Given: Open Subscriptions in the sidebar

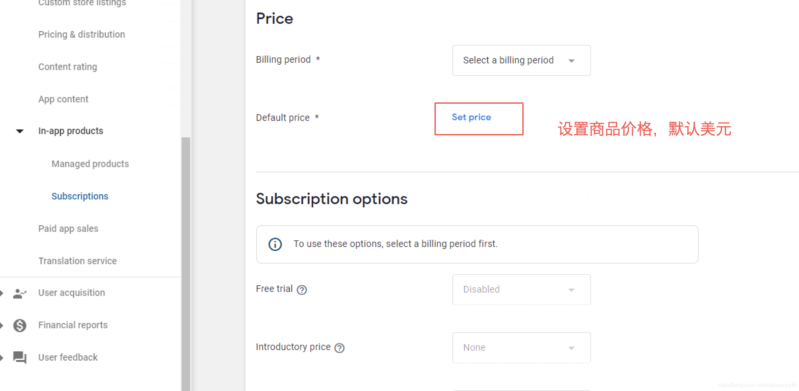Looking at the screenshot, I should point(80,196).
